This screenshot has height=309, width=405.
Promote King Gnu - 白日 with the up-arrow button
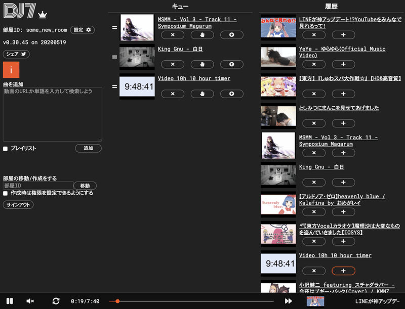click(x=232, y=64)
